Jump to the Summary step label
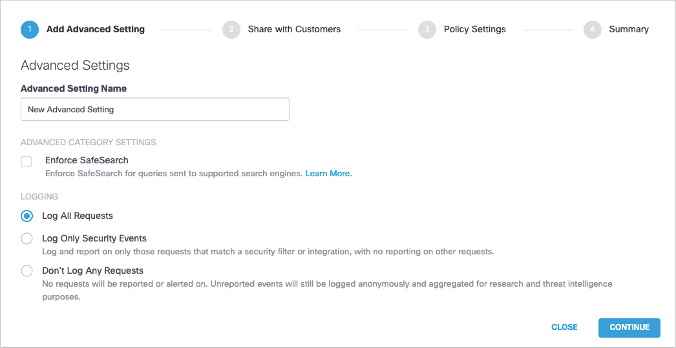Viewport: 676px width, 348px height. pyautogui.click(x=628, y=29)
